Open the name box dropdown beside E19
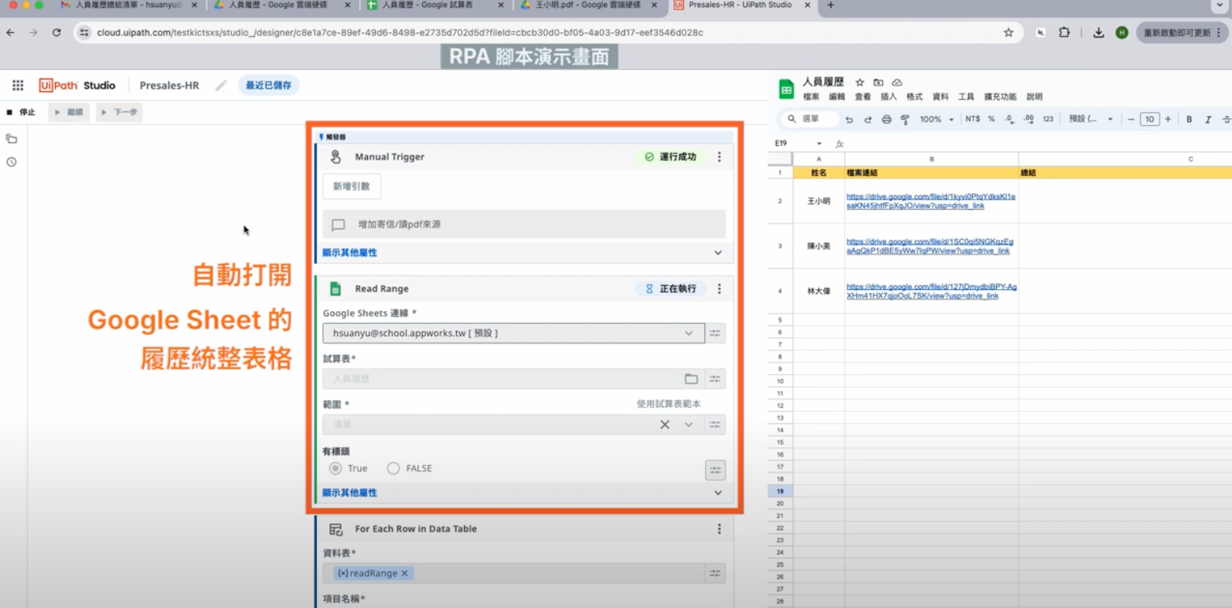Screen dimensions: 1232x608 (819, 144)
